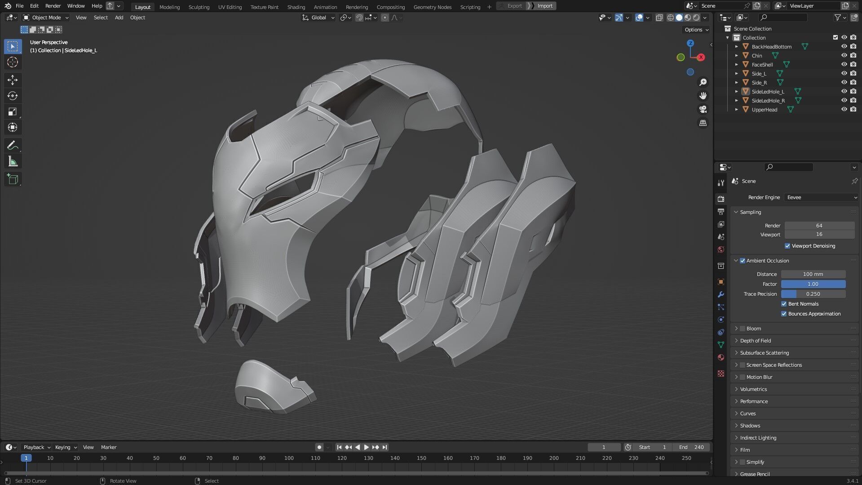Viewport: 862px width, 485px height.
Task: Select the Rotate tool
Action: coord(13,96)
